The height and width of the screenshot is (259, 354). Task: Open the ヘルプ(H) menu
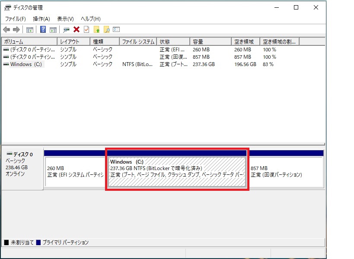[91, 19]
